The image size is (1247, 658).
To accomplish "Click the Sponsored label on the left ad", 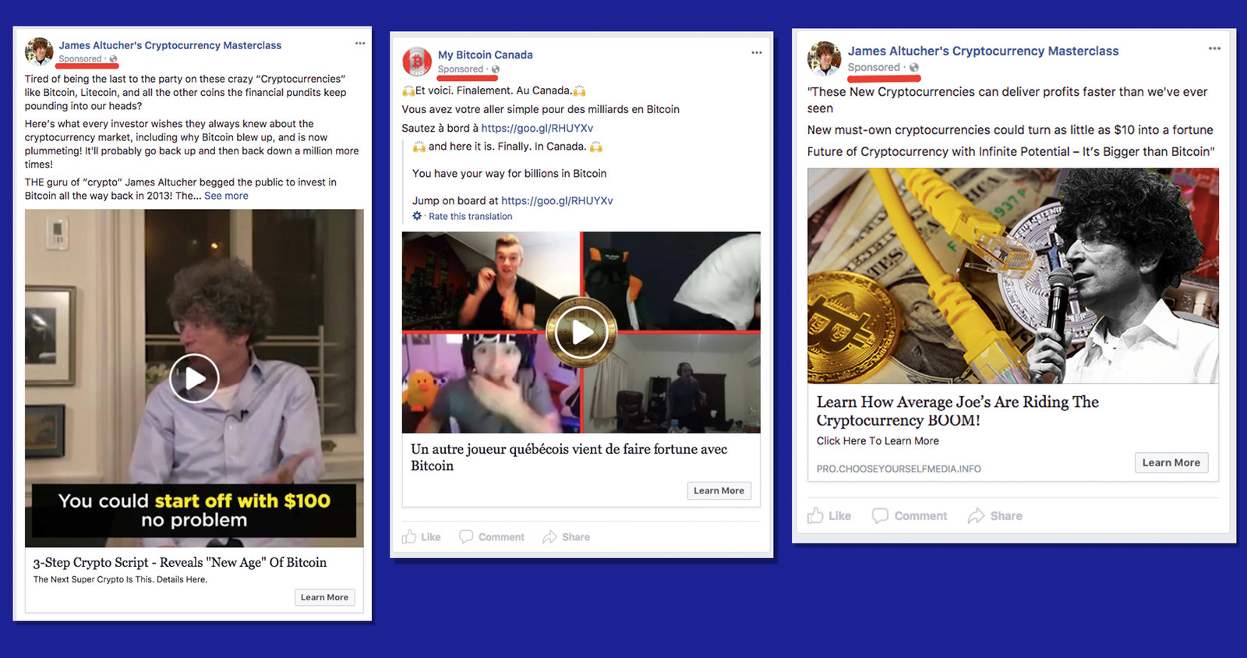I will tap(80, 59).
